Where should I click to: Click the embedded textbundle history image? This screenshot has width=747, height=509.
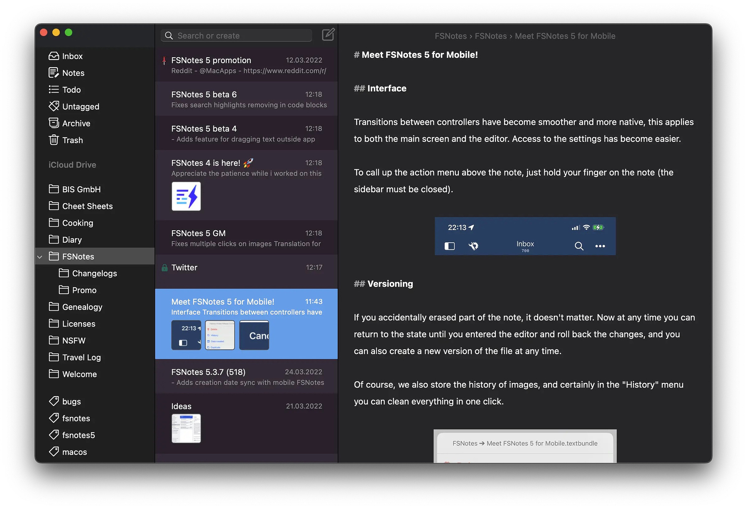pyautogui.click(x=525, y=446)
